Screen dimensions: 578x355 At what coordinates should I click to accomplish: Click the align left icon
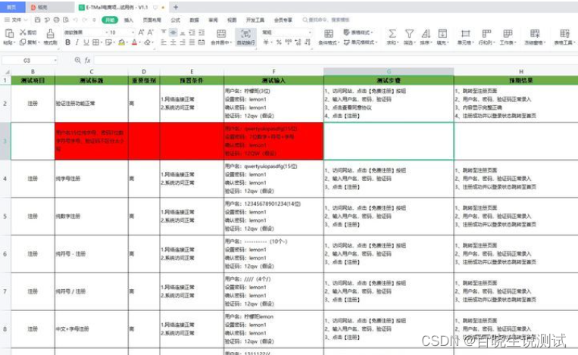point(164,42)
